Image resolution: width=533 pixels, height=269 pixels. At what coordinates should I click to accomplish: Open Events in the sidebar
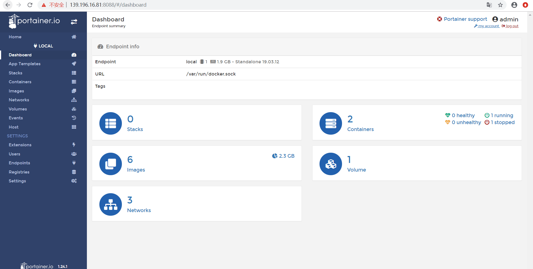16,118
